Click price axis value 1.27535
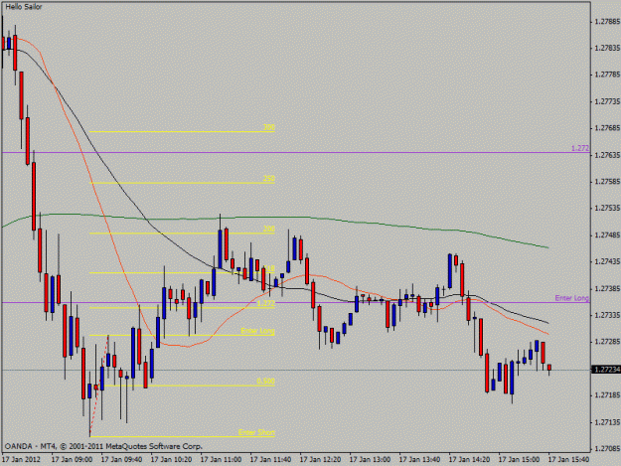Screen dimensions: 621x466 (x=607, y=209)
